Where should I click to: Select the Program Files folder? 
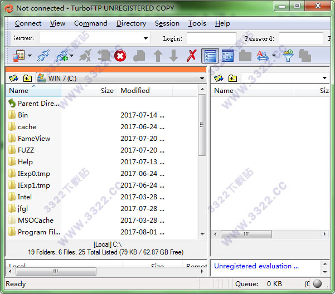click(34, 232)
